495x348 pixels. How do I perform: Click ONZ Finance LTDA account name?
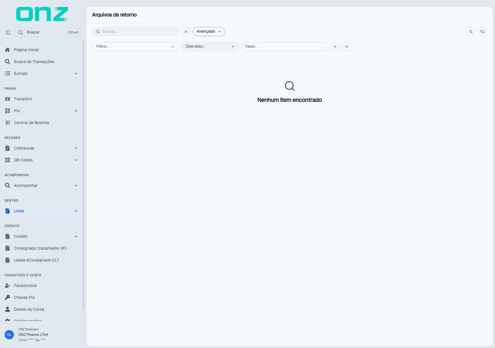(x=33, y=335)
